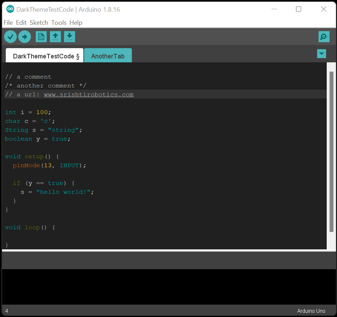Open the Help menu
This screenshot has height=317, width=337.
click(76, 23)
